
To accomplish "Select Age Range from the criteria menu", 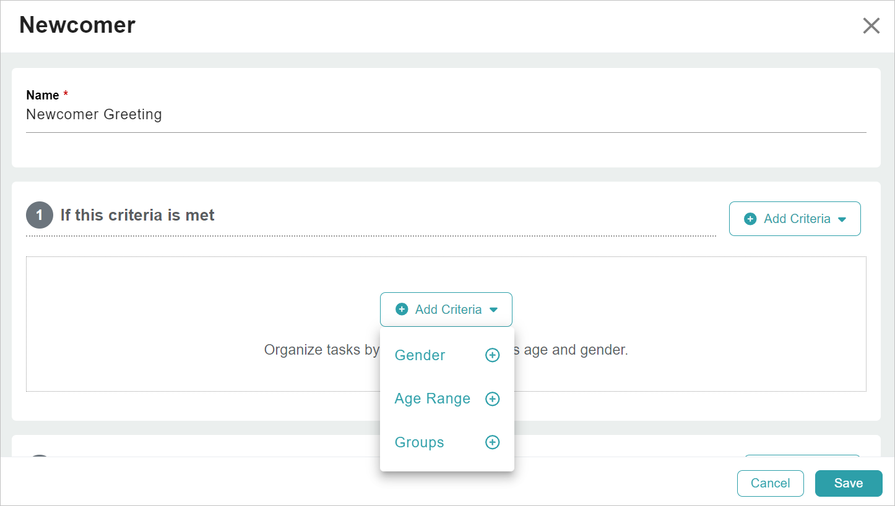I will click(x=432, y=398).
